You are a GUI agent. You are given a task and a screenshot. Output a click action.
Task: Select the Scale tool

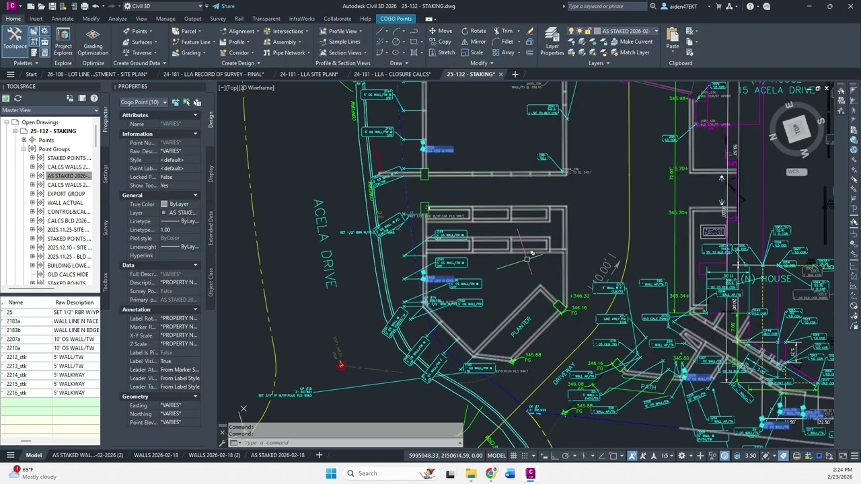click(x=472, y=52)
